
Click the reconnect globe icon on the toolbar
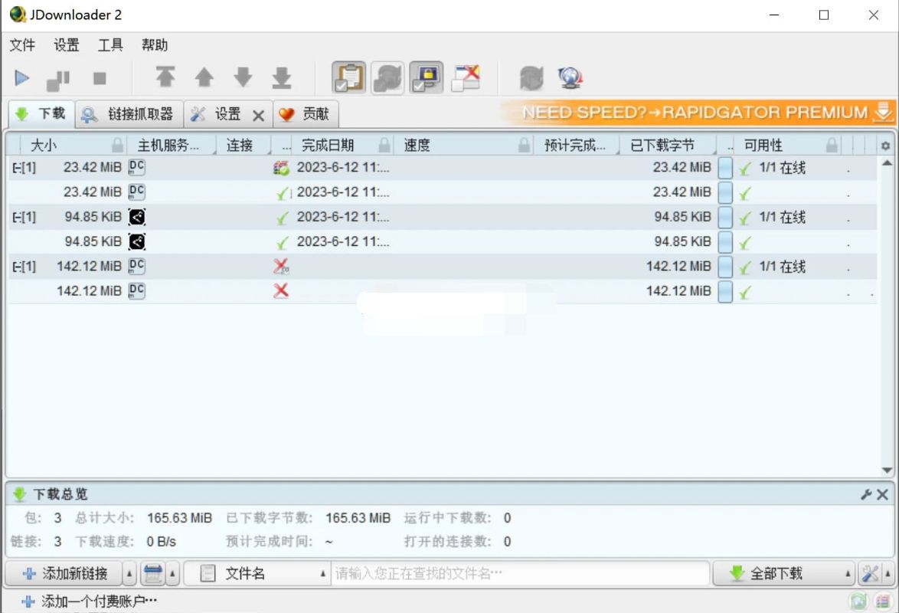pyautogui.click(x=570, y=77)
